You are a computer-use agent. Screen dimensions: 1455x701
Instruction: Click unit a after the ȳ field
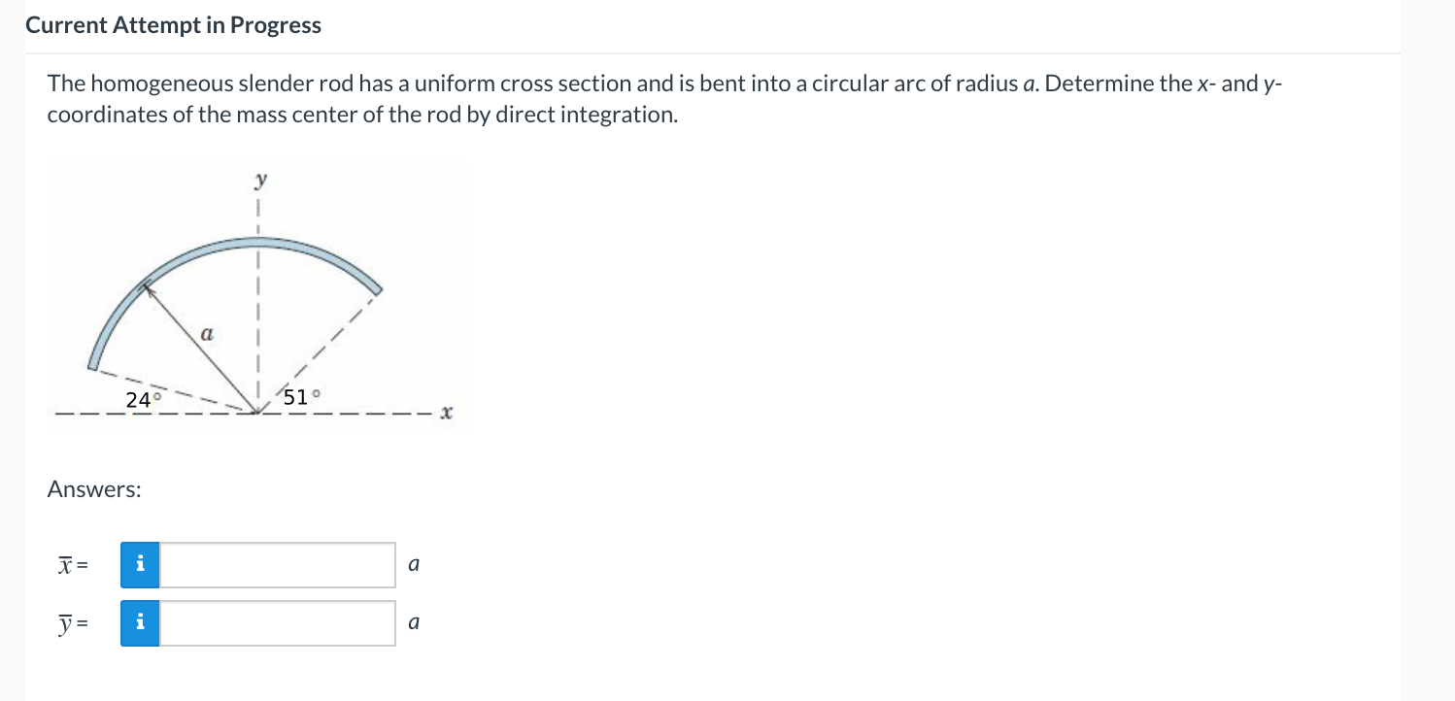pyautogui.click(x=414, y=622)
